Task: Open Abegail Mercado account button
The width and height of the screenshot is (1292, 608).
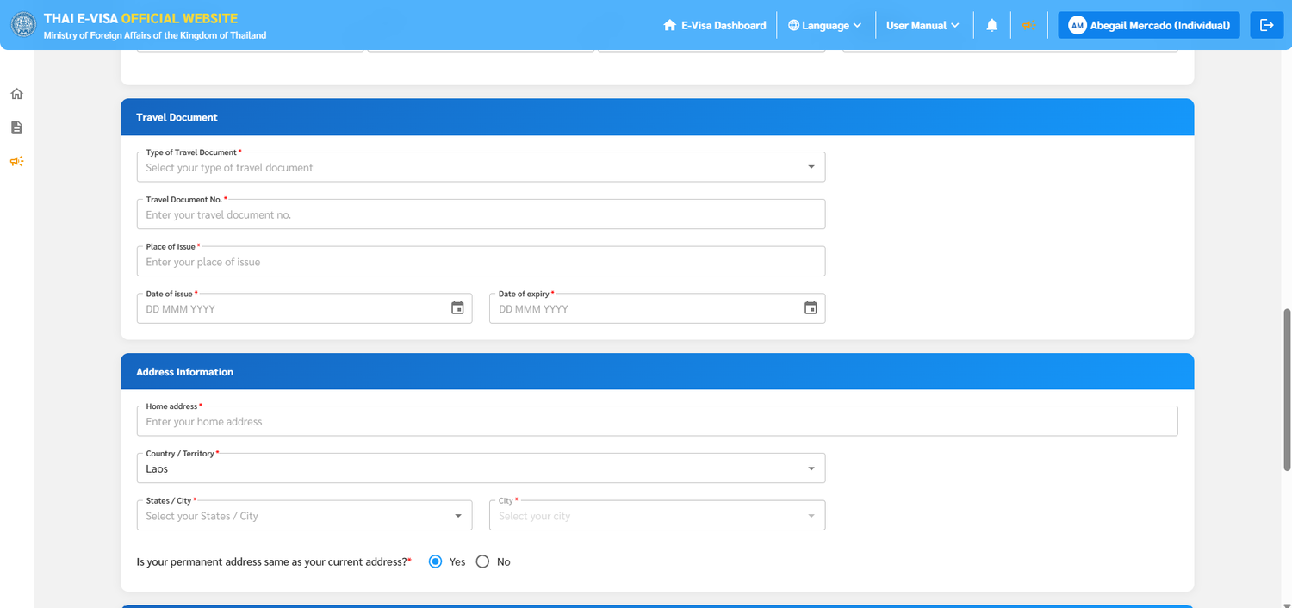Action: (1149, 25)
